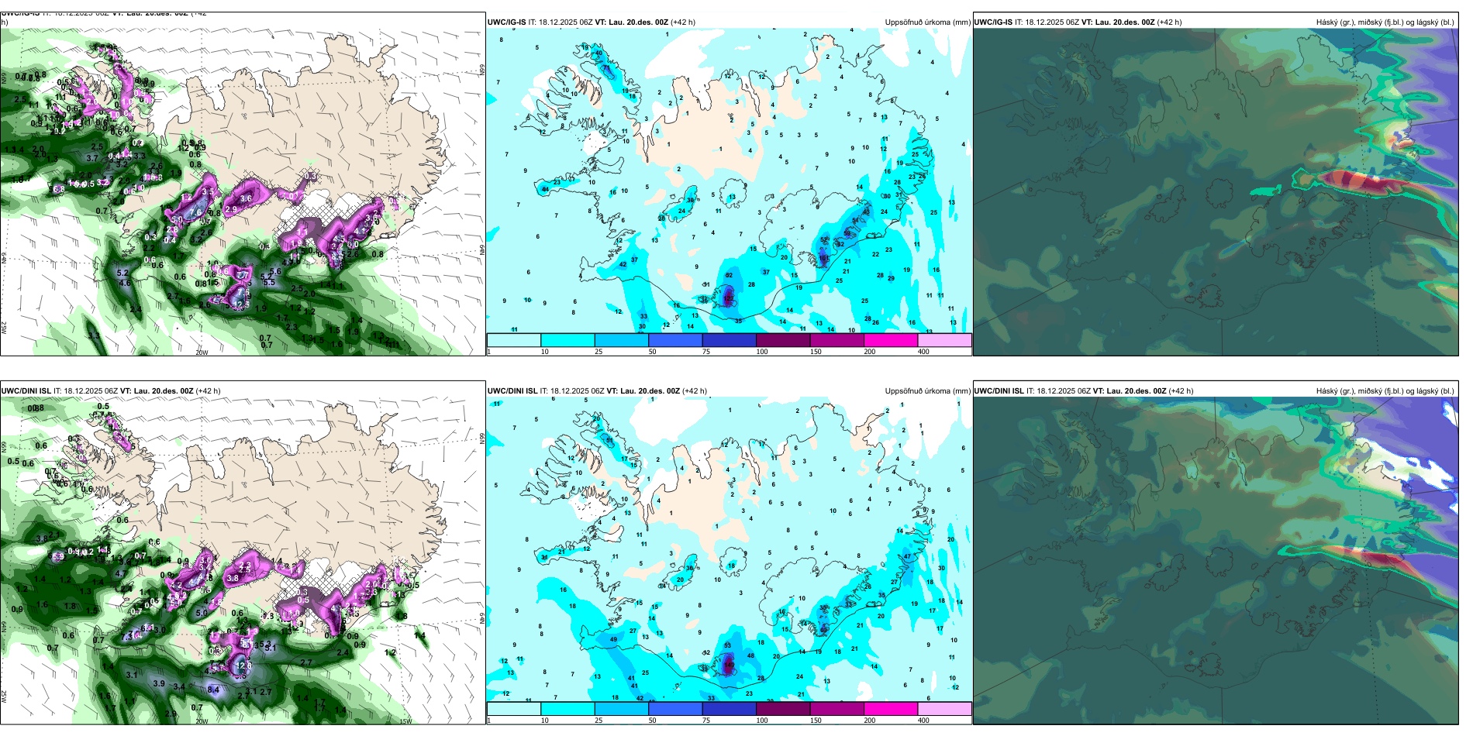Open the UWC/IG-IS wind and precipitation map
This screenshot has width=1473, height=736.
click(x=243, y=184)
